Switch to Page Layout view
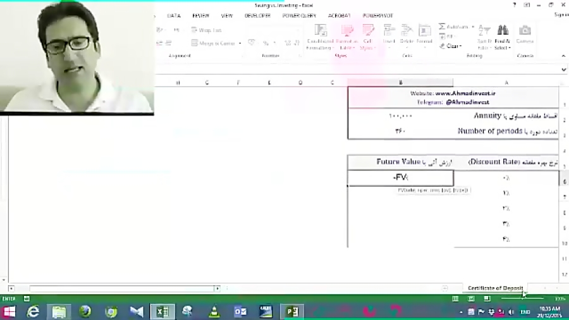The height and width of the screenshot is (320, 569). click(x=471, y=298)
